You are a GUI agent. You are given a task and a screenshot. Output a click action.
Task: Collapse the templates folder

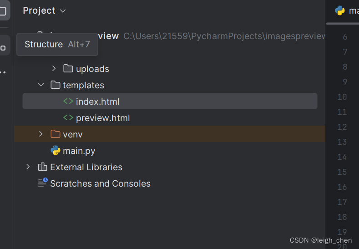click(41, 85)
